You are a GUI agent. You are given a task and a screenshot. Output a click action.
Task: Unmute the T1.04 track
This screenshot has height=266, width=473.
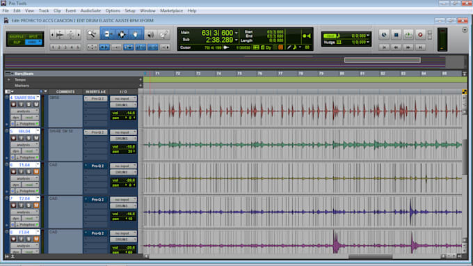point(36,171)
